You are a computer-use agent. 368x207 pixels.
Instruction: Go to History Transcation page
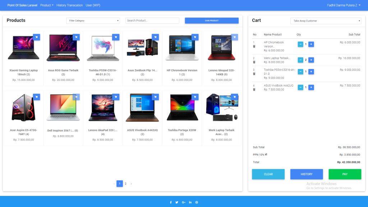(x=69, y=5)
